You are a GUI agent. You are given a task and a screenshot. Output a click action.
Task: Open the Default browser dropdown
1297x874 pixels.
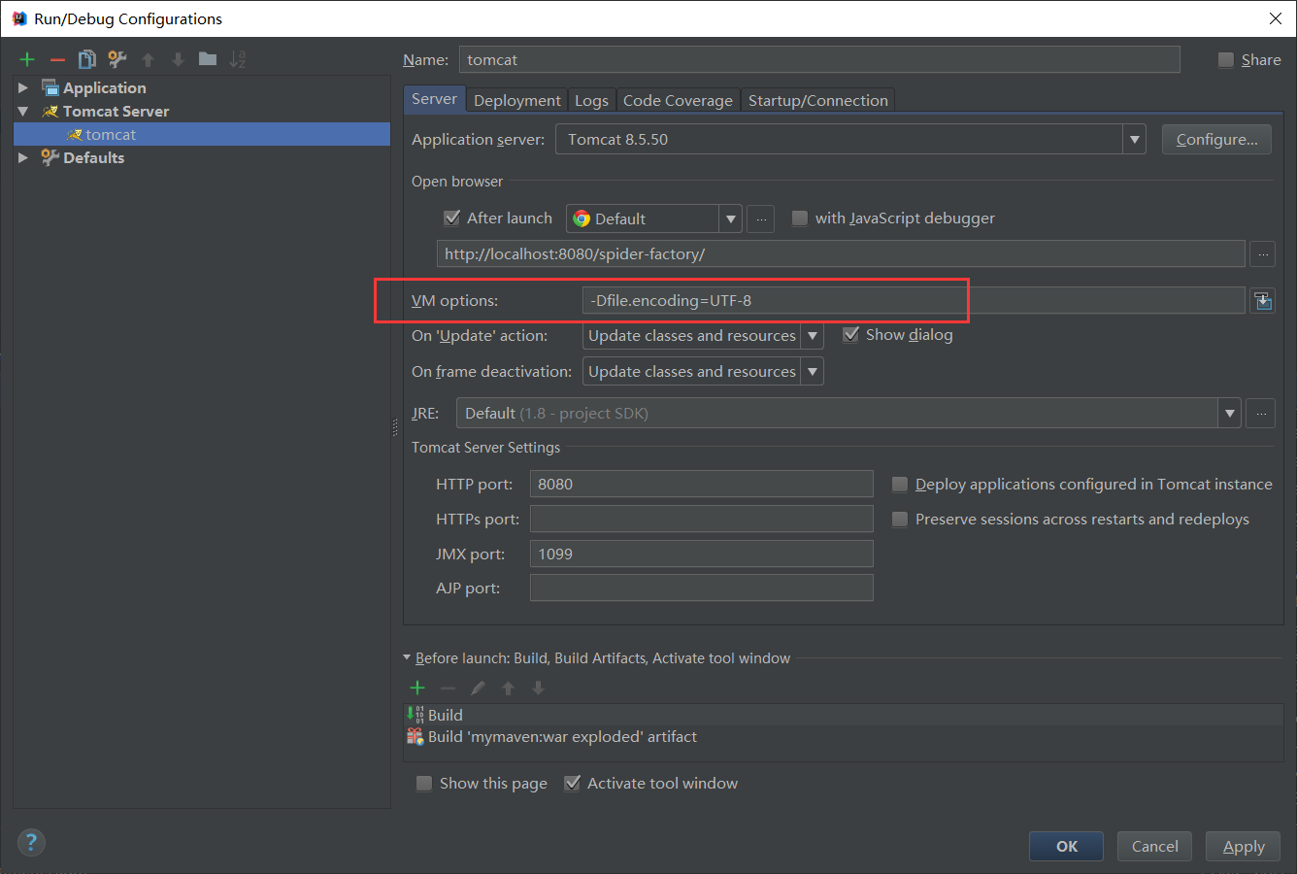[731, 218]
